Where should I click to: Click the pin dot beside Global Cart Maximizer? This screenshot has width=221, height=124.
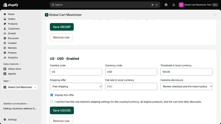(35, 87)
